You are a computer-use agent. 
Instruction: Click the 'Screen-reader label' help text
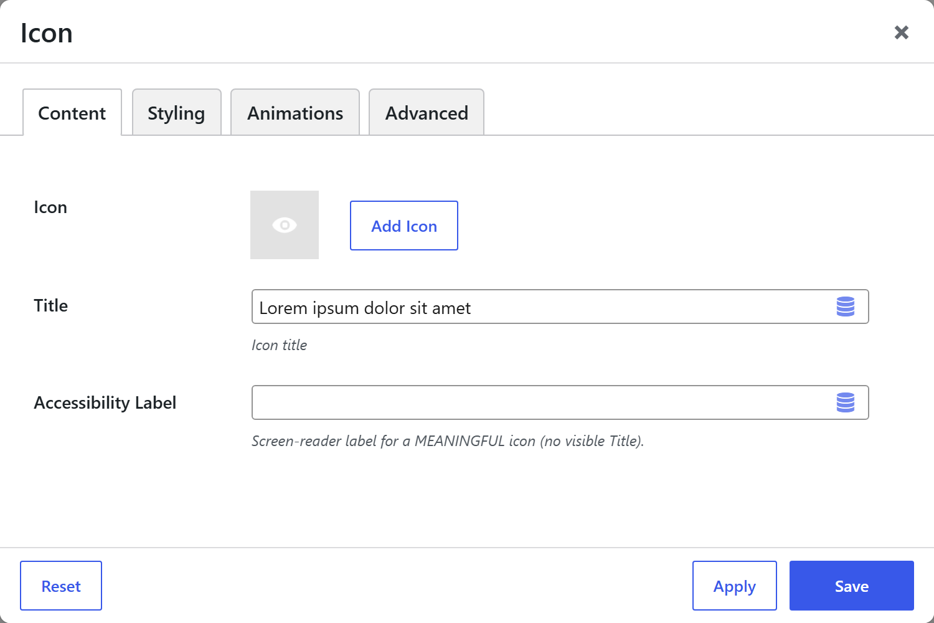tap(448, 441)
